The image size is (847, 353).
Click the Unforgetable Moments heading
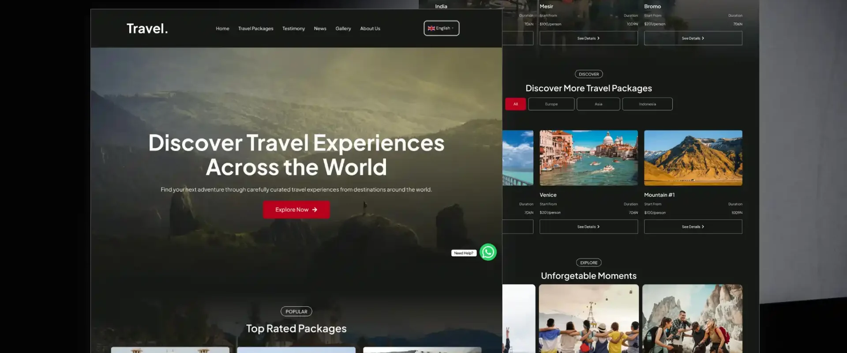(x=588, y=276)
